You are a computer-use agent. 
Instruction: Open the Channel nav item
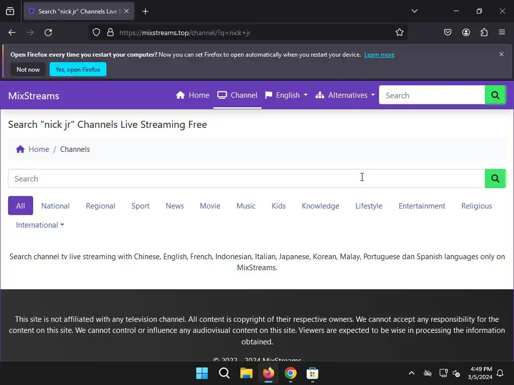point(237,95)
